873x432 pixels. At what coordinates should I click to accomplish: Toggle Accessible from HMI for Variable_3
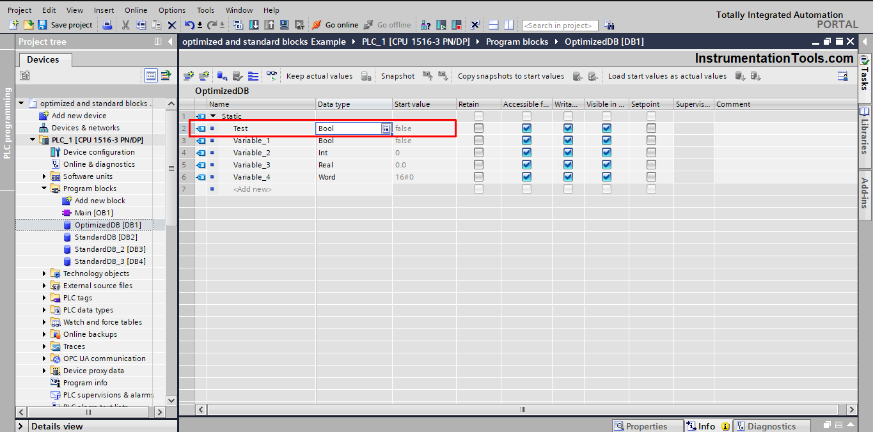(x=526, y=165)
